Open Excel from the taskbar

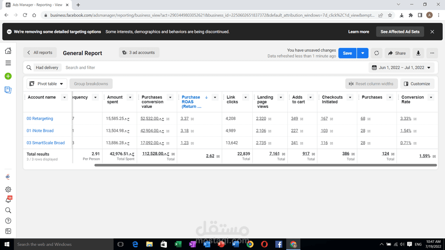click(178, 244)
